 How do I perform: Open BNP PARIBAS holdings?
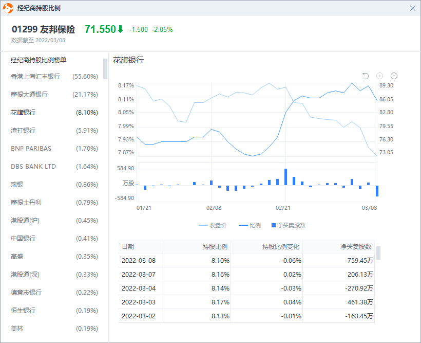point(54,149)
